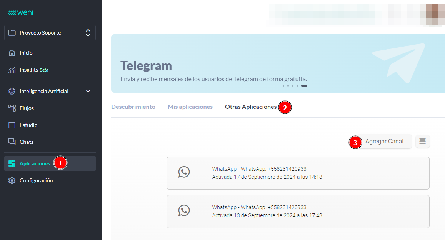This screenshot has width=445, height=240.
Task: Click the Estudio window icon
Action: click(12, 125)
